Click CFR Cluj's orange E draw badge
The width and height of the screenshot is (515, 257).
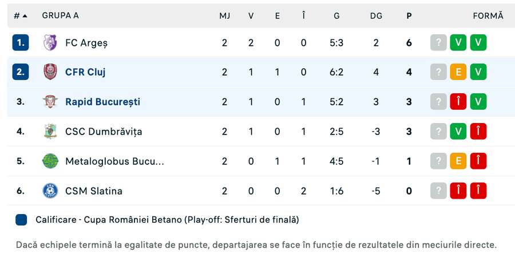458,72
